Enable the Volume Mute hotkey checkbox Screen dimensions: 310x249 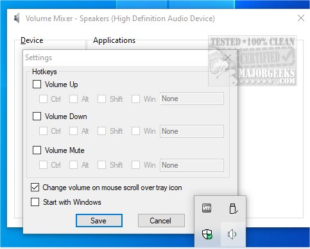(37, 150)
